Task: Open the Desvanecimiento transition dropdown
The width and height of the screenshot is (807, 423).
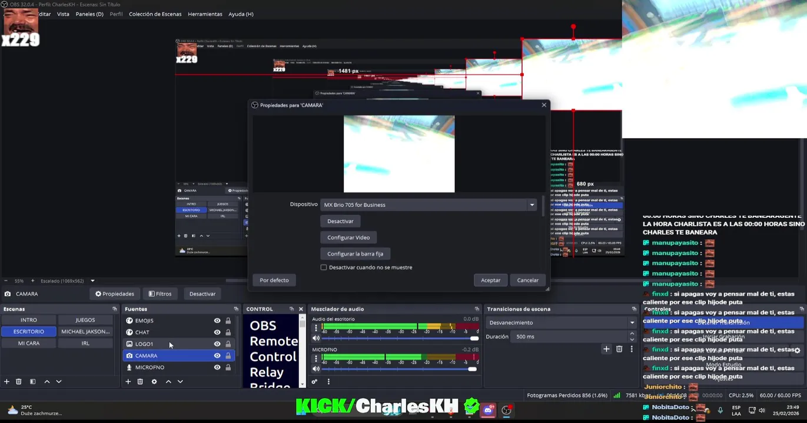Action: [x=562, y=323]
